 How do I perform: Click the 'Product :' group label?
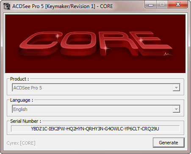pyautogui.click(x=19, y=79)
